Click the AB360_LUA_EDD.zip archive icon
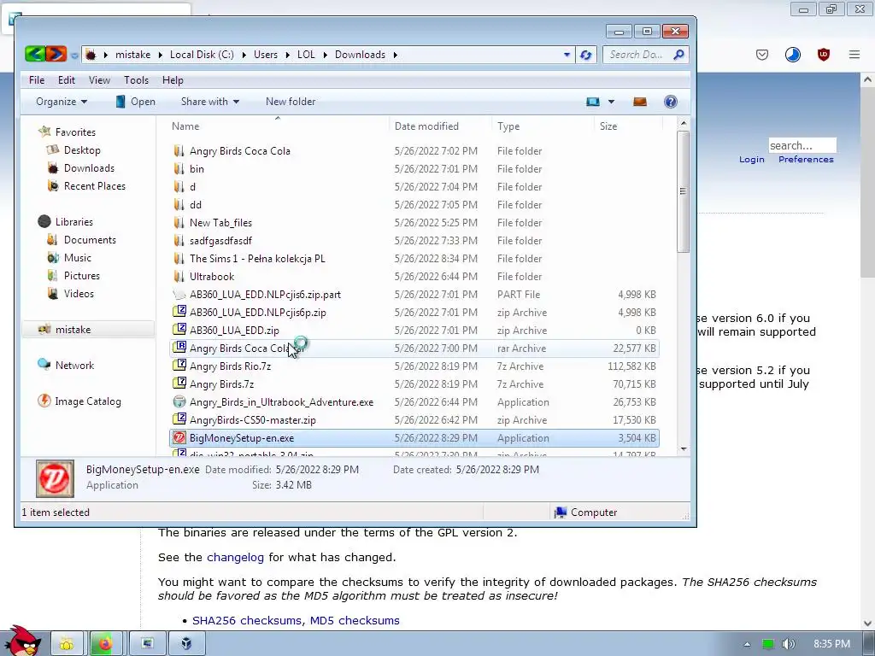 coord(179,330)
